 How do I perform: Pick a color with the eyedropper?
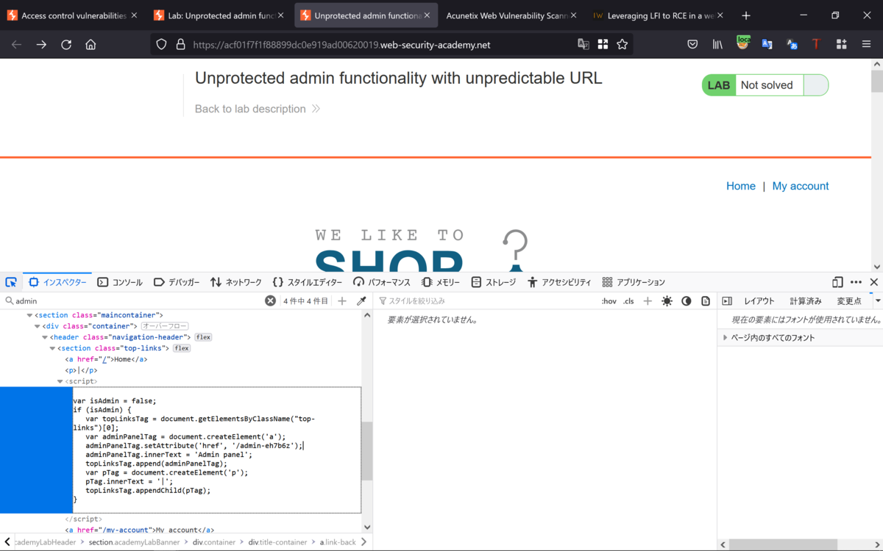pyautogui.click(x=361, y=301)
